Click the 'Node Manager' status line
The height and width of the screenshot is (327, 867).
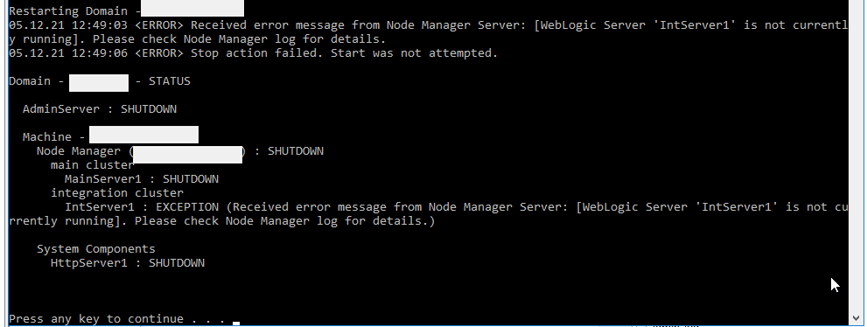point(180,150)
